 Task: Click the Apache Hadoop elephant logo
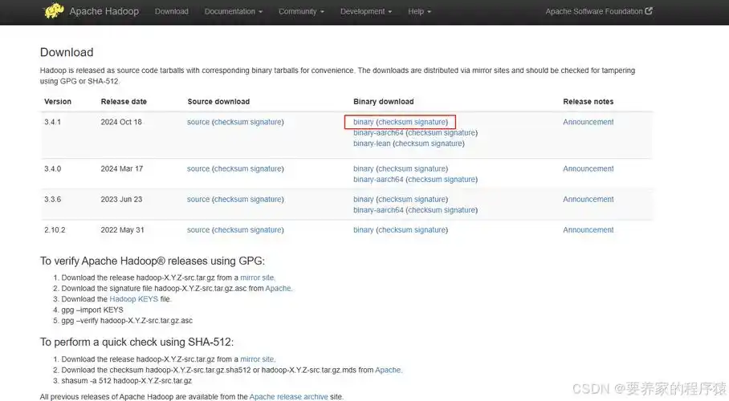[54, 10]
